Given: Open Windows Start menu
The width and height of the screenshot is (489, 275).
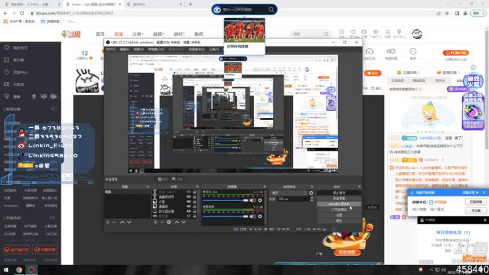Looking at the screenshot, I should click(6, 269).
